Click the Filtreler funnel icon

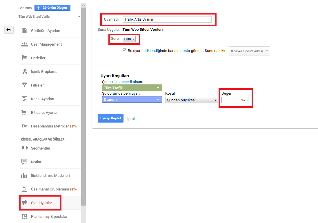[x=25, y=85]
